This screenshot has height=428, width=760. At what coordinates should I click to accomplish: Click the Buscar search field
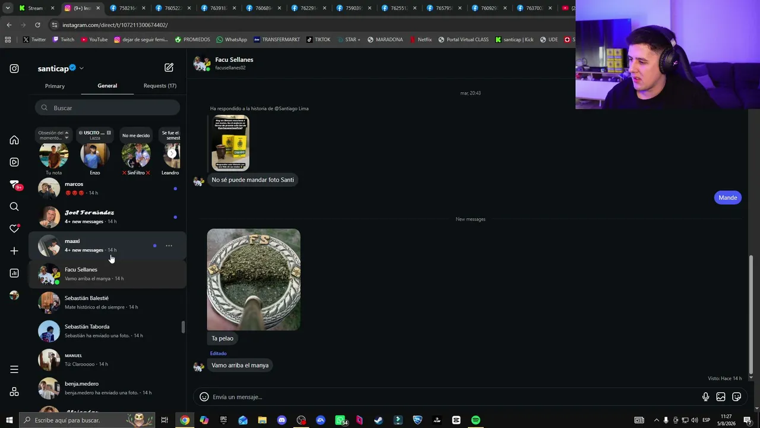point(107,108)
